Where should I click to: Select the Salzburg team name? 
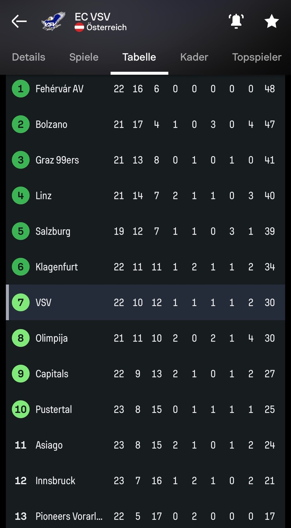(x=53, y=231)
